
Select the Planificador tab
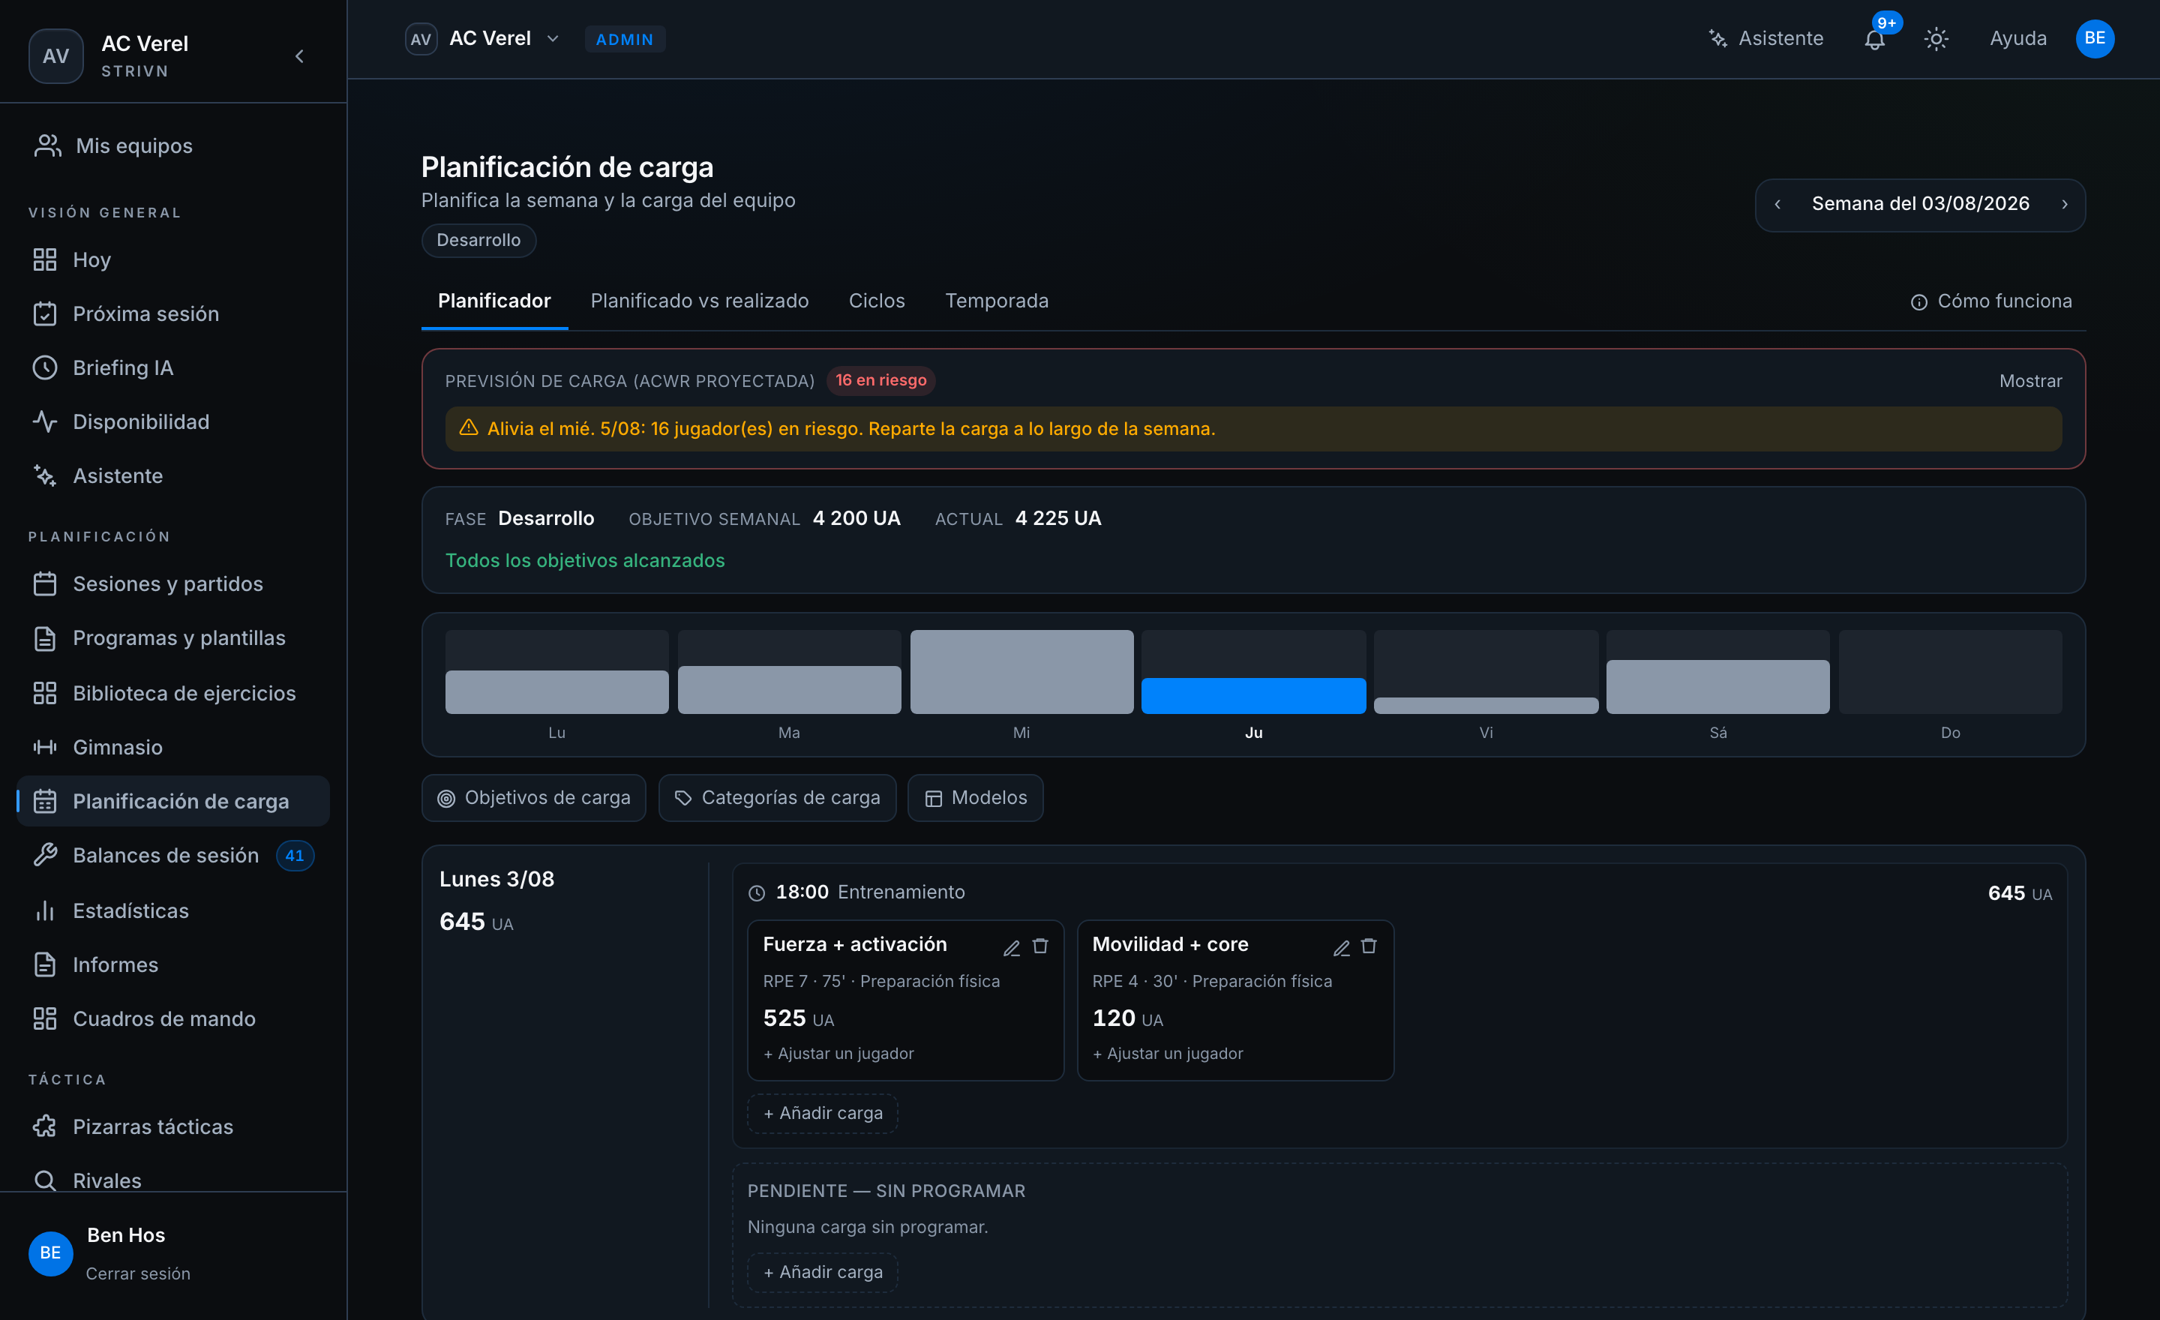point(493,301)
